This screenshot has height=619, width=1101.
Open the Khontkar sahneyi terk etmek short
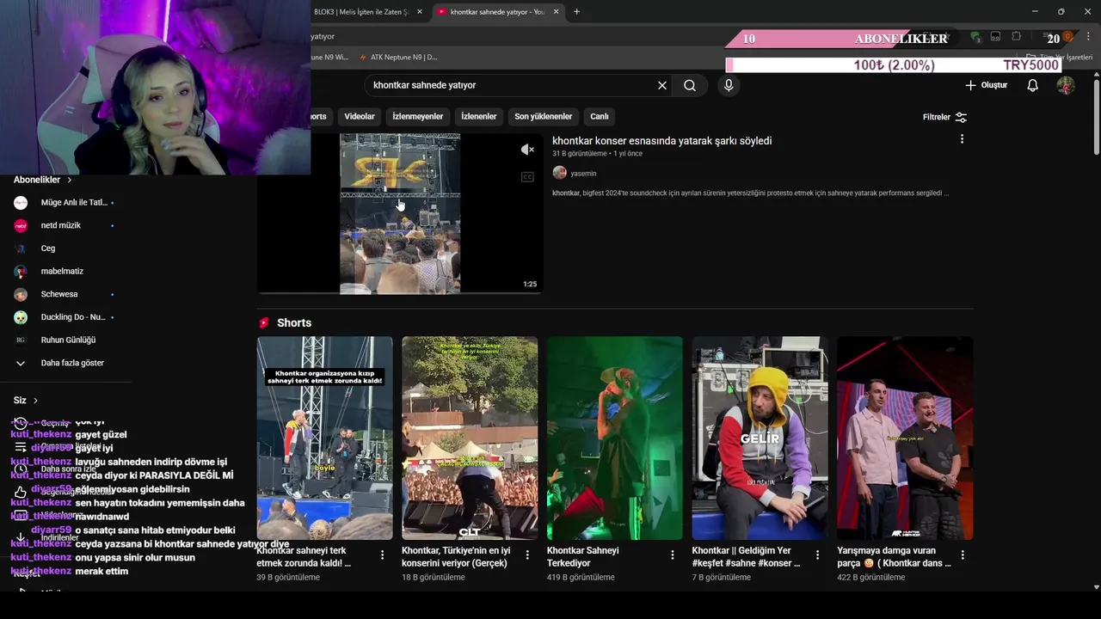[324, 438]
